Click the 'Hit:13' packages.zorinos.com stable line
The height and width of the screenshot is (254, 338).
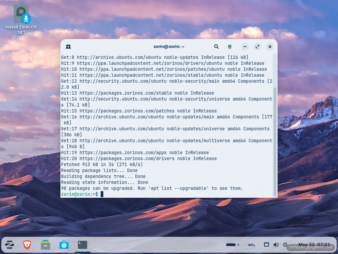(138, 93)
